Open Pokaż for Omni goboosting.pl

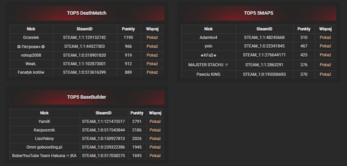click(155, 147)
